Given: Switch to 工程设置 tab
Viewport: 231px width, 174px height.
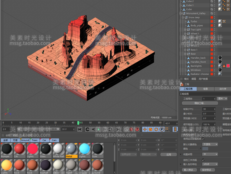Looking at the screenshot, I should coord(188,89).
